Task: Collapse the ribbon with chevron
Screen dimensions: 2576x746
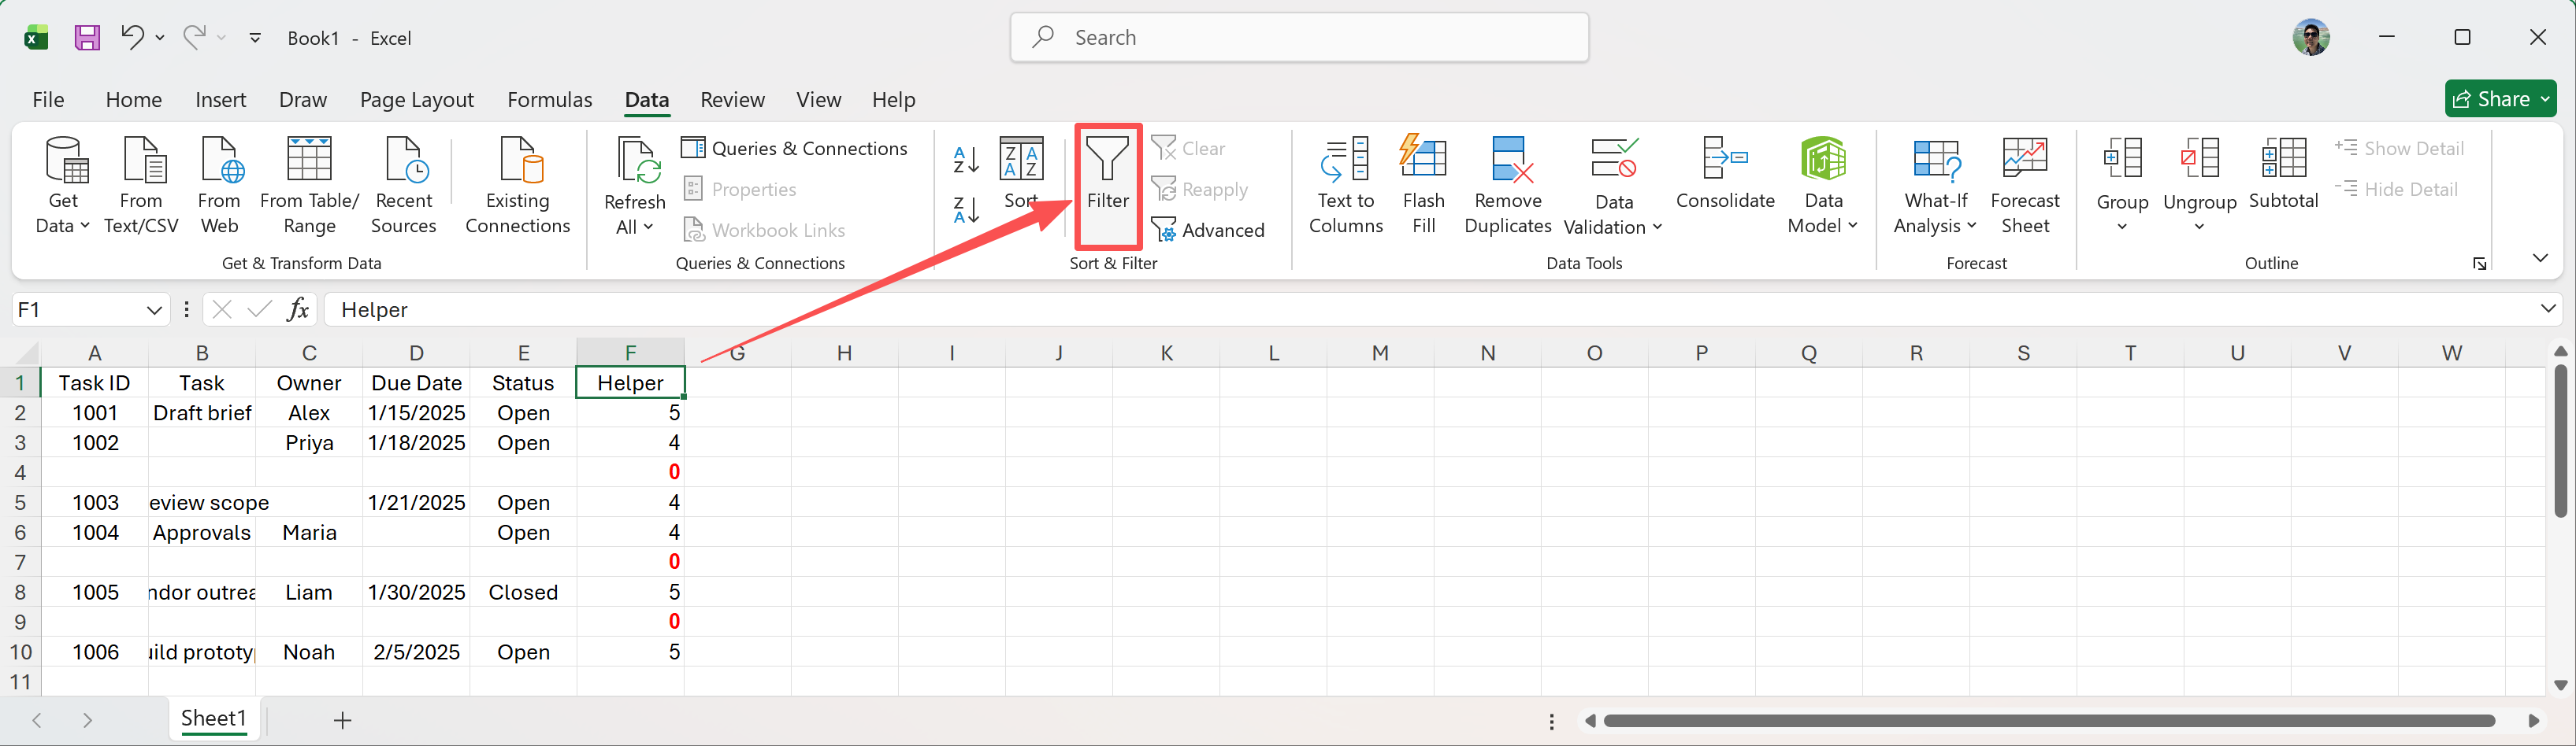Action: (x=2539, y=259)
